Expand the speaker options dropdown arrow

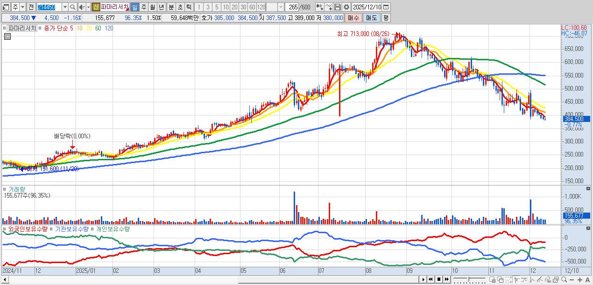point(88,7)
